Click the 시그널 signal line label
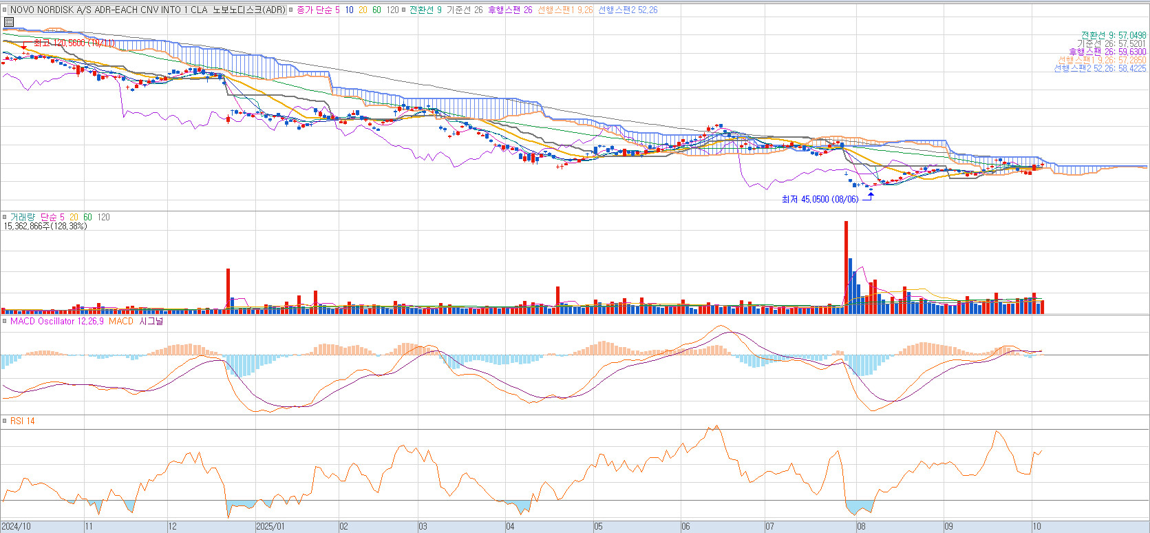The width and height of the screenshot is (1150, 533). [x=151, y=322]
